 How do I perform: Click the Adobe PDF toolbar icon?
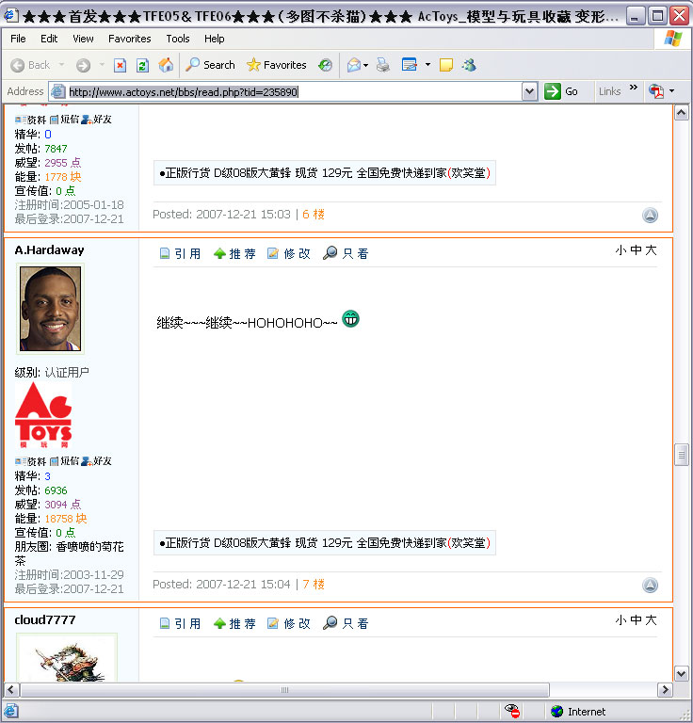pyautogui.click(x=656, y=91)
